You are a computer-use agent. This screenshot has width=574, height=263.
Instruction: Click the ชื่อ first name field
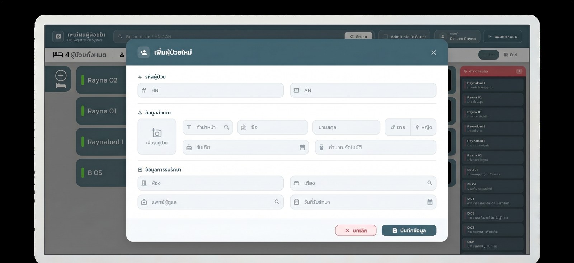click(273, 127)
